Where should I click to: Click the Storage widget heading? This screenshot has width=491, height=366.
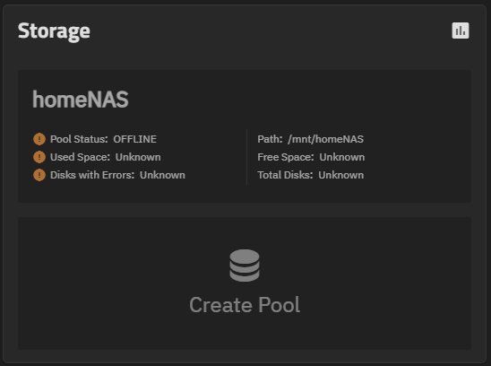tap(54, 31)
